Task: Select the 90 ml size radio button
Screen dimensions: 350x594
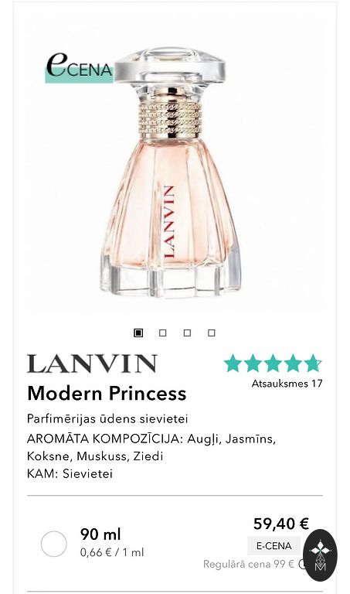Action: [x=54, y=544]
